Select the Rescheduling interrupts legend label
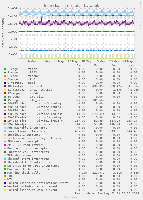Screen dimensions: 143x200 coord(27,148)
